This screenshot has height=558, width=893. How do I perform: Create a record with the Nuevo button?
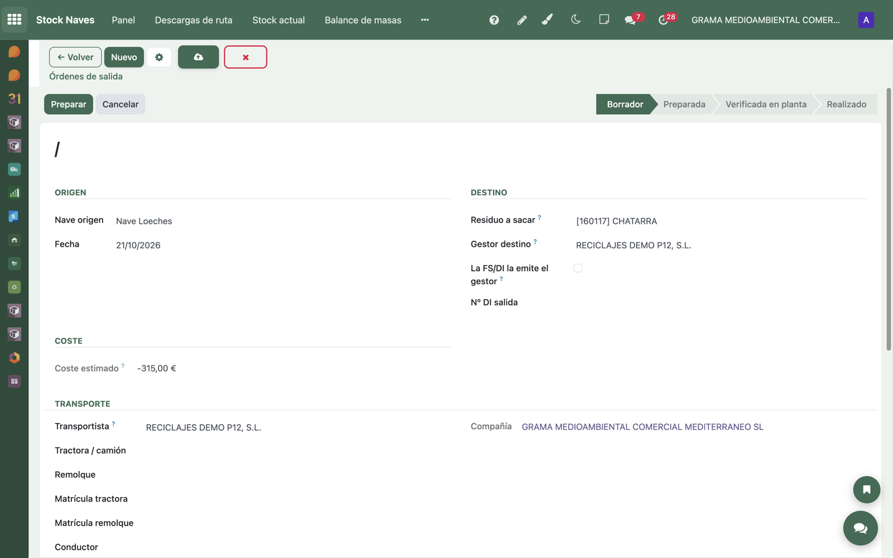(124, 57)
